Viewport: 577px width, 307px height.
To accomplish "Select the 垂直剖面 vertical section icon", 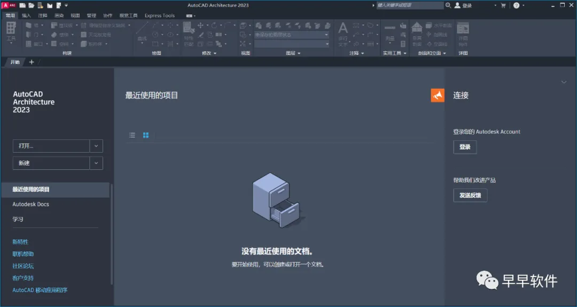I will click(x=417, y=28).
